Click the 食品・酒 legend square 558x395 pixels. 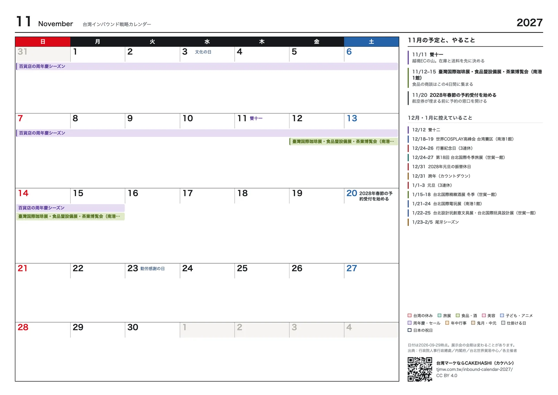[x=458, y=315]
